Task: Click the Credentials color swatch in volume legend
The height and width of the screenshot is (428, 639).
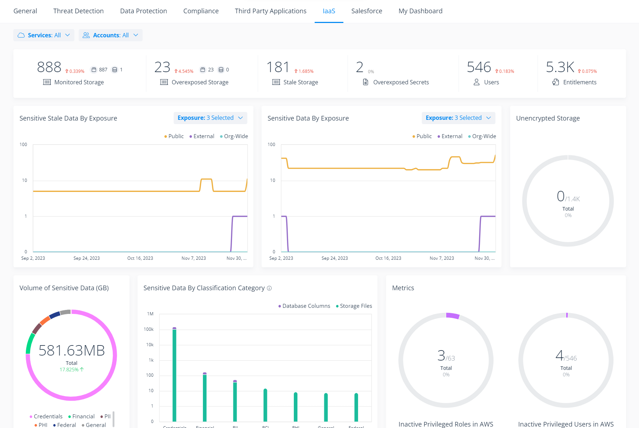Action: pos(31,416)
